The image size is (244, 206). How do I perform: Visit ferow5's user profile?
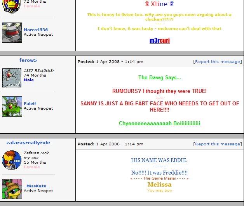(28, 60)
